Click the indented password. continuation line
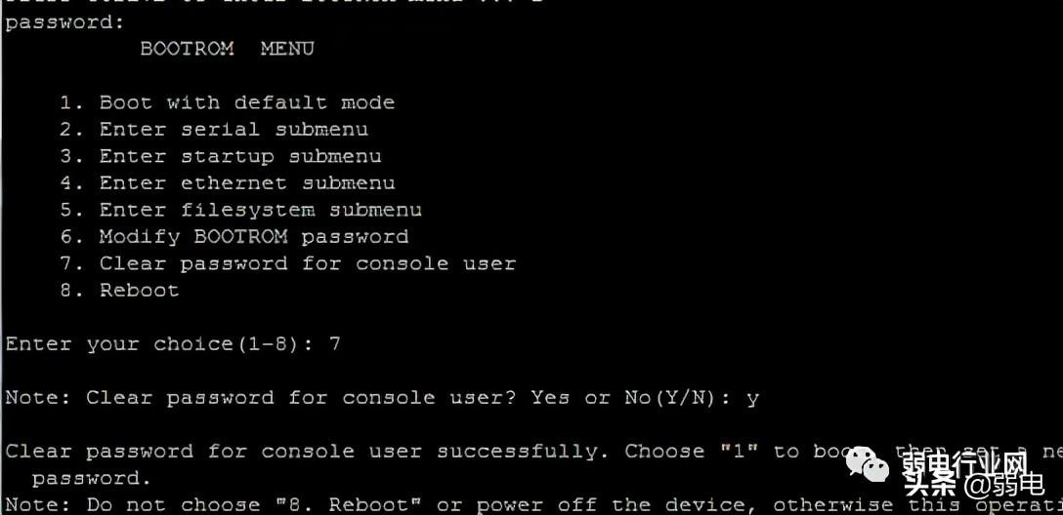This screenshot has height=515, width=1063. click(x=92, y=479)
